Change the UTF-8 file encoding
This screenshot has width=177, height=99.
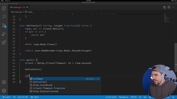pyautogui.click(x=134, y=97)
